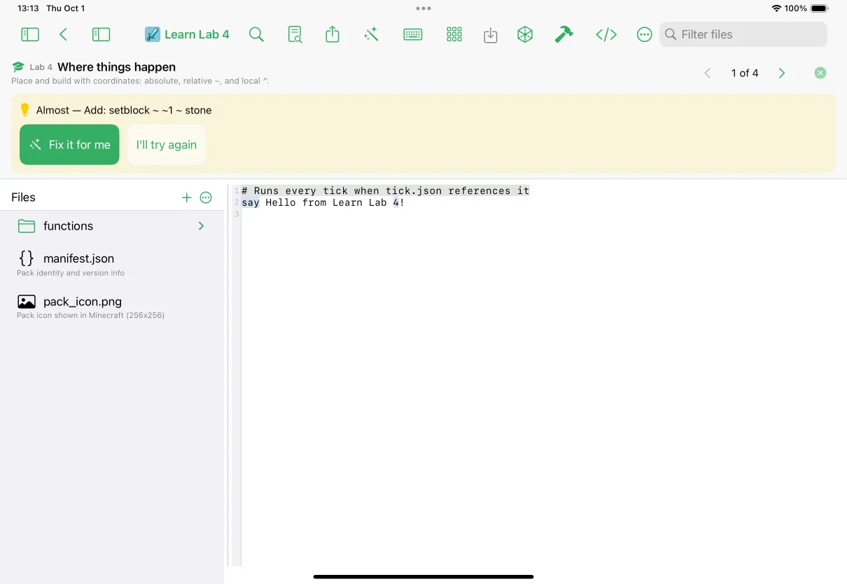Open the grid view icon
Viewport: 847px width, 584px height.
pyautogui.click(x=454, y=34)
